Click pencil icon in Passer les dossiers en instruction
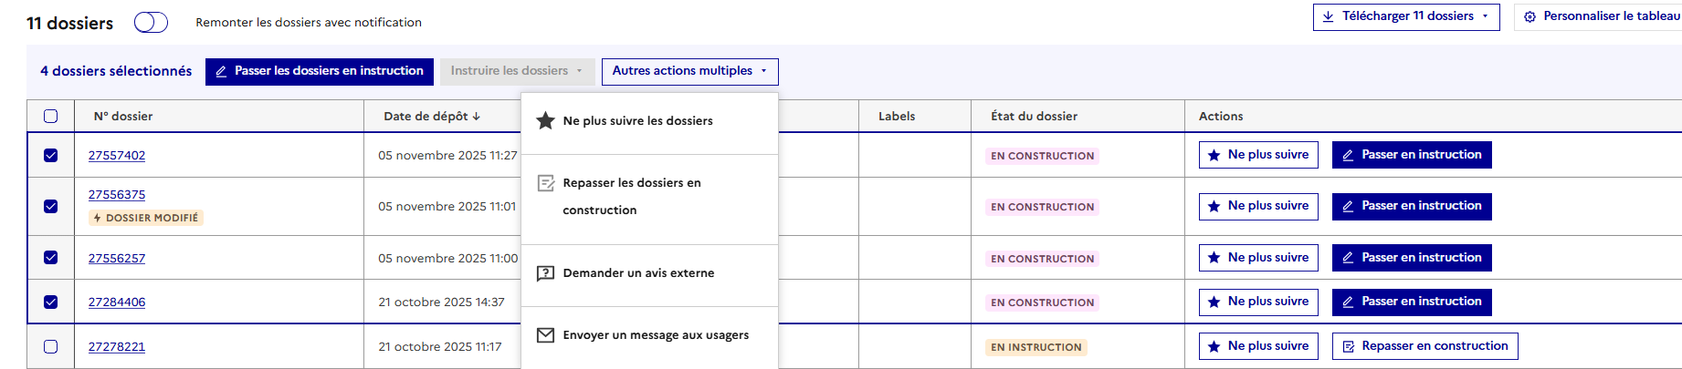The height and width of the screenshot is (369, 1682). pyautogui.click(x=221, y=71)
